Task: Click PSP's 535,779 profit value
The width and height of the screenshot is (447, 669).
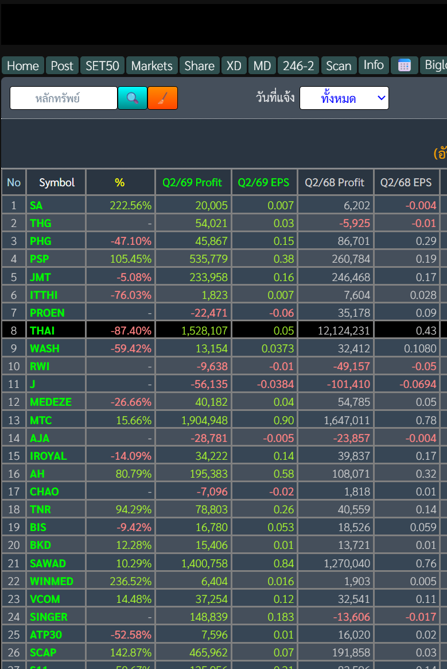Action: (208, 259)
